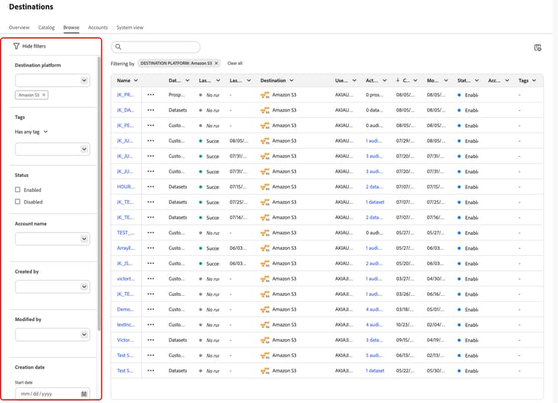Viewport: 558px width, 403px height.
Task: Remove the Amazon S3 platform filter chip
Action: 44,95
